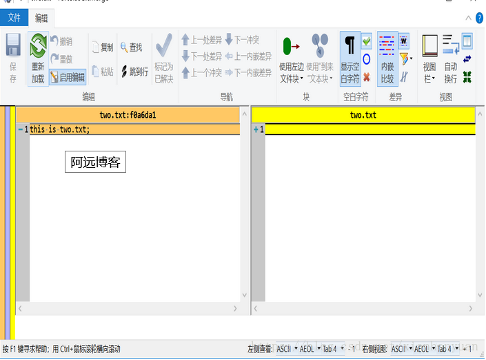Click the right pane's horizontal scroll-left arrow
This screenshot has height=360, width=486.
256,308
